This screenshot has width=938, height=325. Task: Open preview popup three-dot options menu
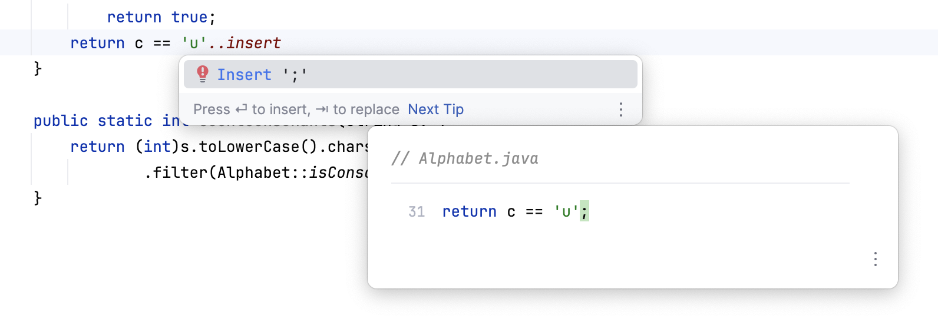pos(875,259)
